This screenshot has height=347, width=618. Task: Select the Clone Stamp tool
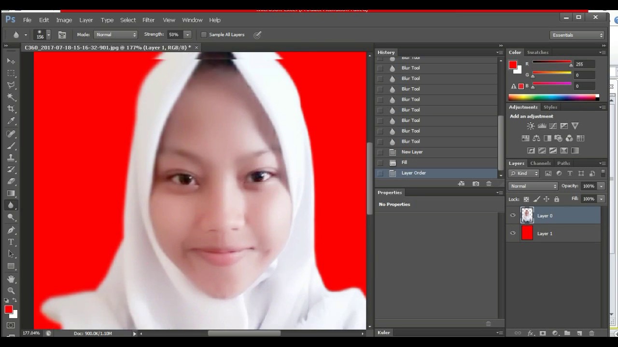pyautogui.click(x=11, y=158)
